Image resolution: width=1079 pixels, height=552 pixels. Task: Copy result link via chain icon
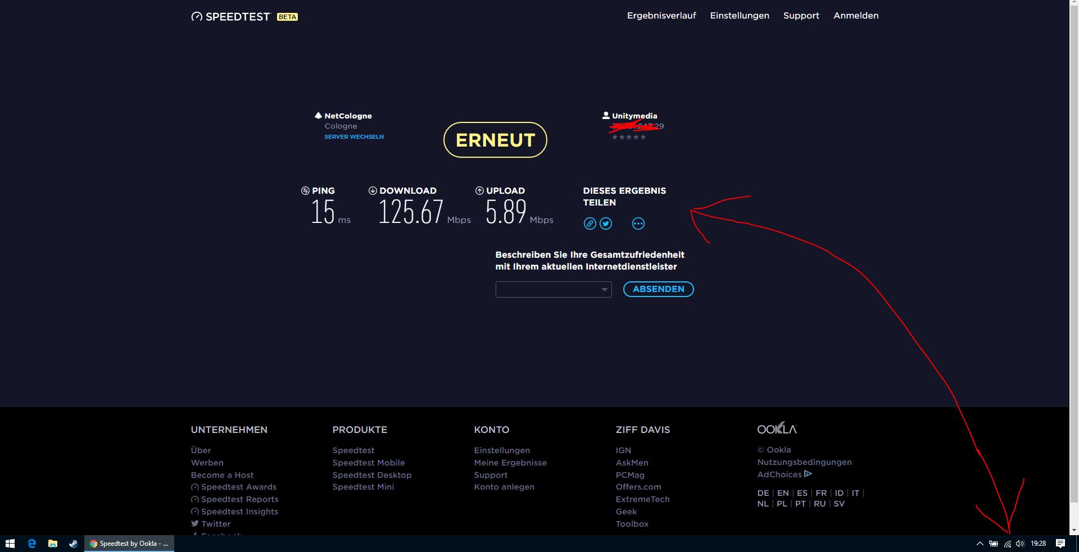coord(590,223)
